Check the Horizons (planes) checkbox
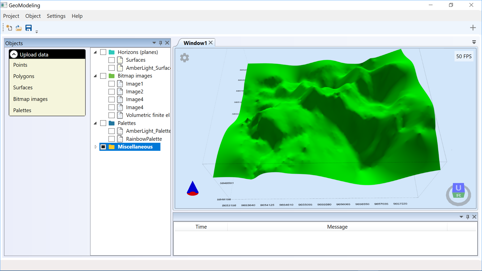This screenshot has width=482, height=271. [103, 52]
